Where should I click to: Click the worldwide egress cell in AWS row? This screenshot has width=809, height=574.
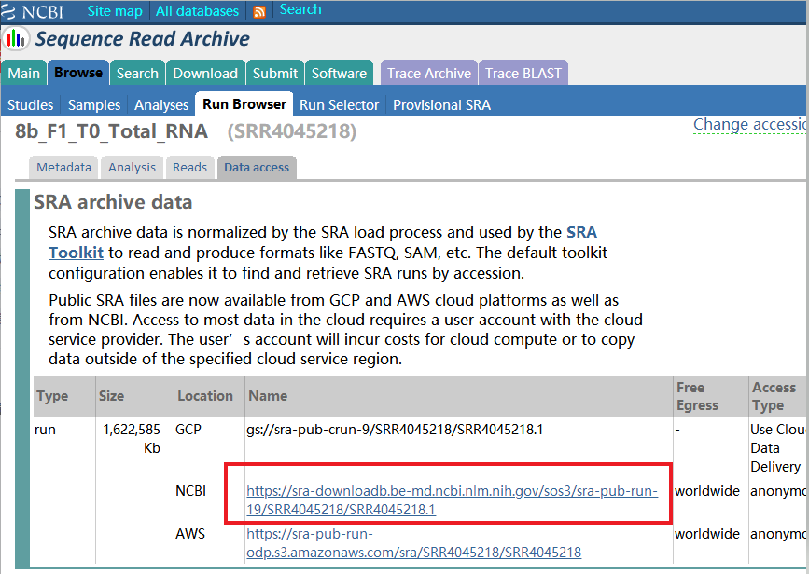707,533
